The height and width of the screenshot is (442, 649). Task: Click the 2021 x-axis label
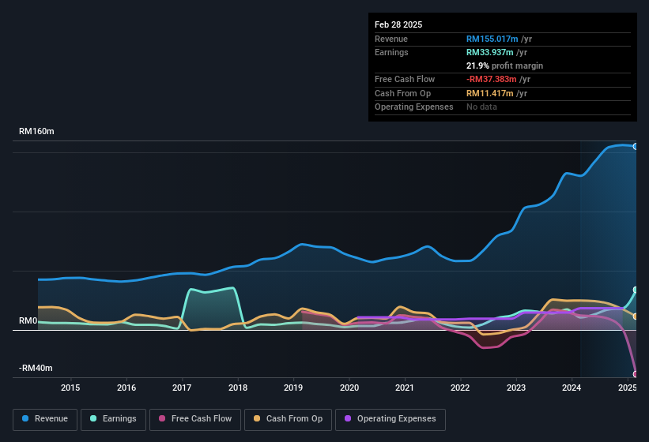click(x=405, y=388)
